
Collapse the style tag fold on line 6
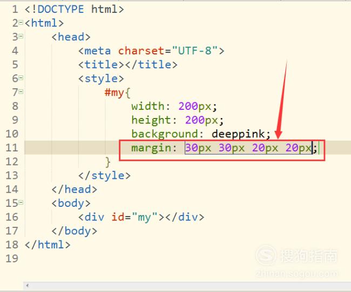click(21, 78)
